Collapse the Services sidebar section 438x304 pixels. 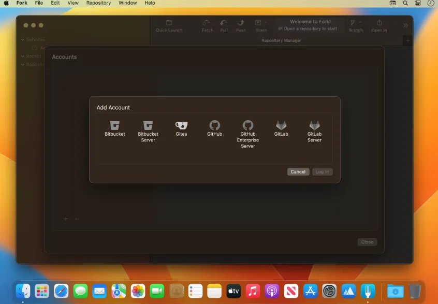pyautogui.click(x=23, y=40)
